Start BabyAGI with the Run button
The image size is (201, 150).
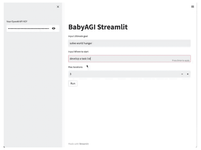tap(73, 83)
